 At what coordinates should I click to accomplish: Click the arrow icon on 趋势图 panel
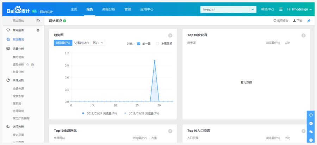170,35
